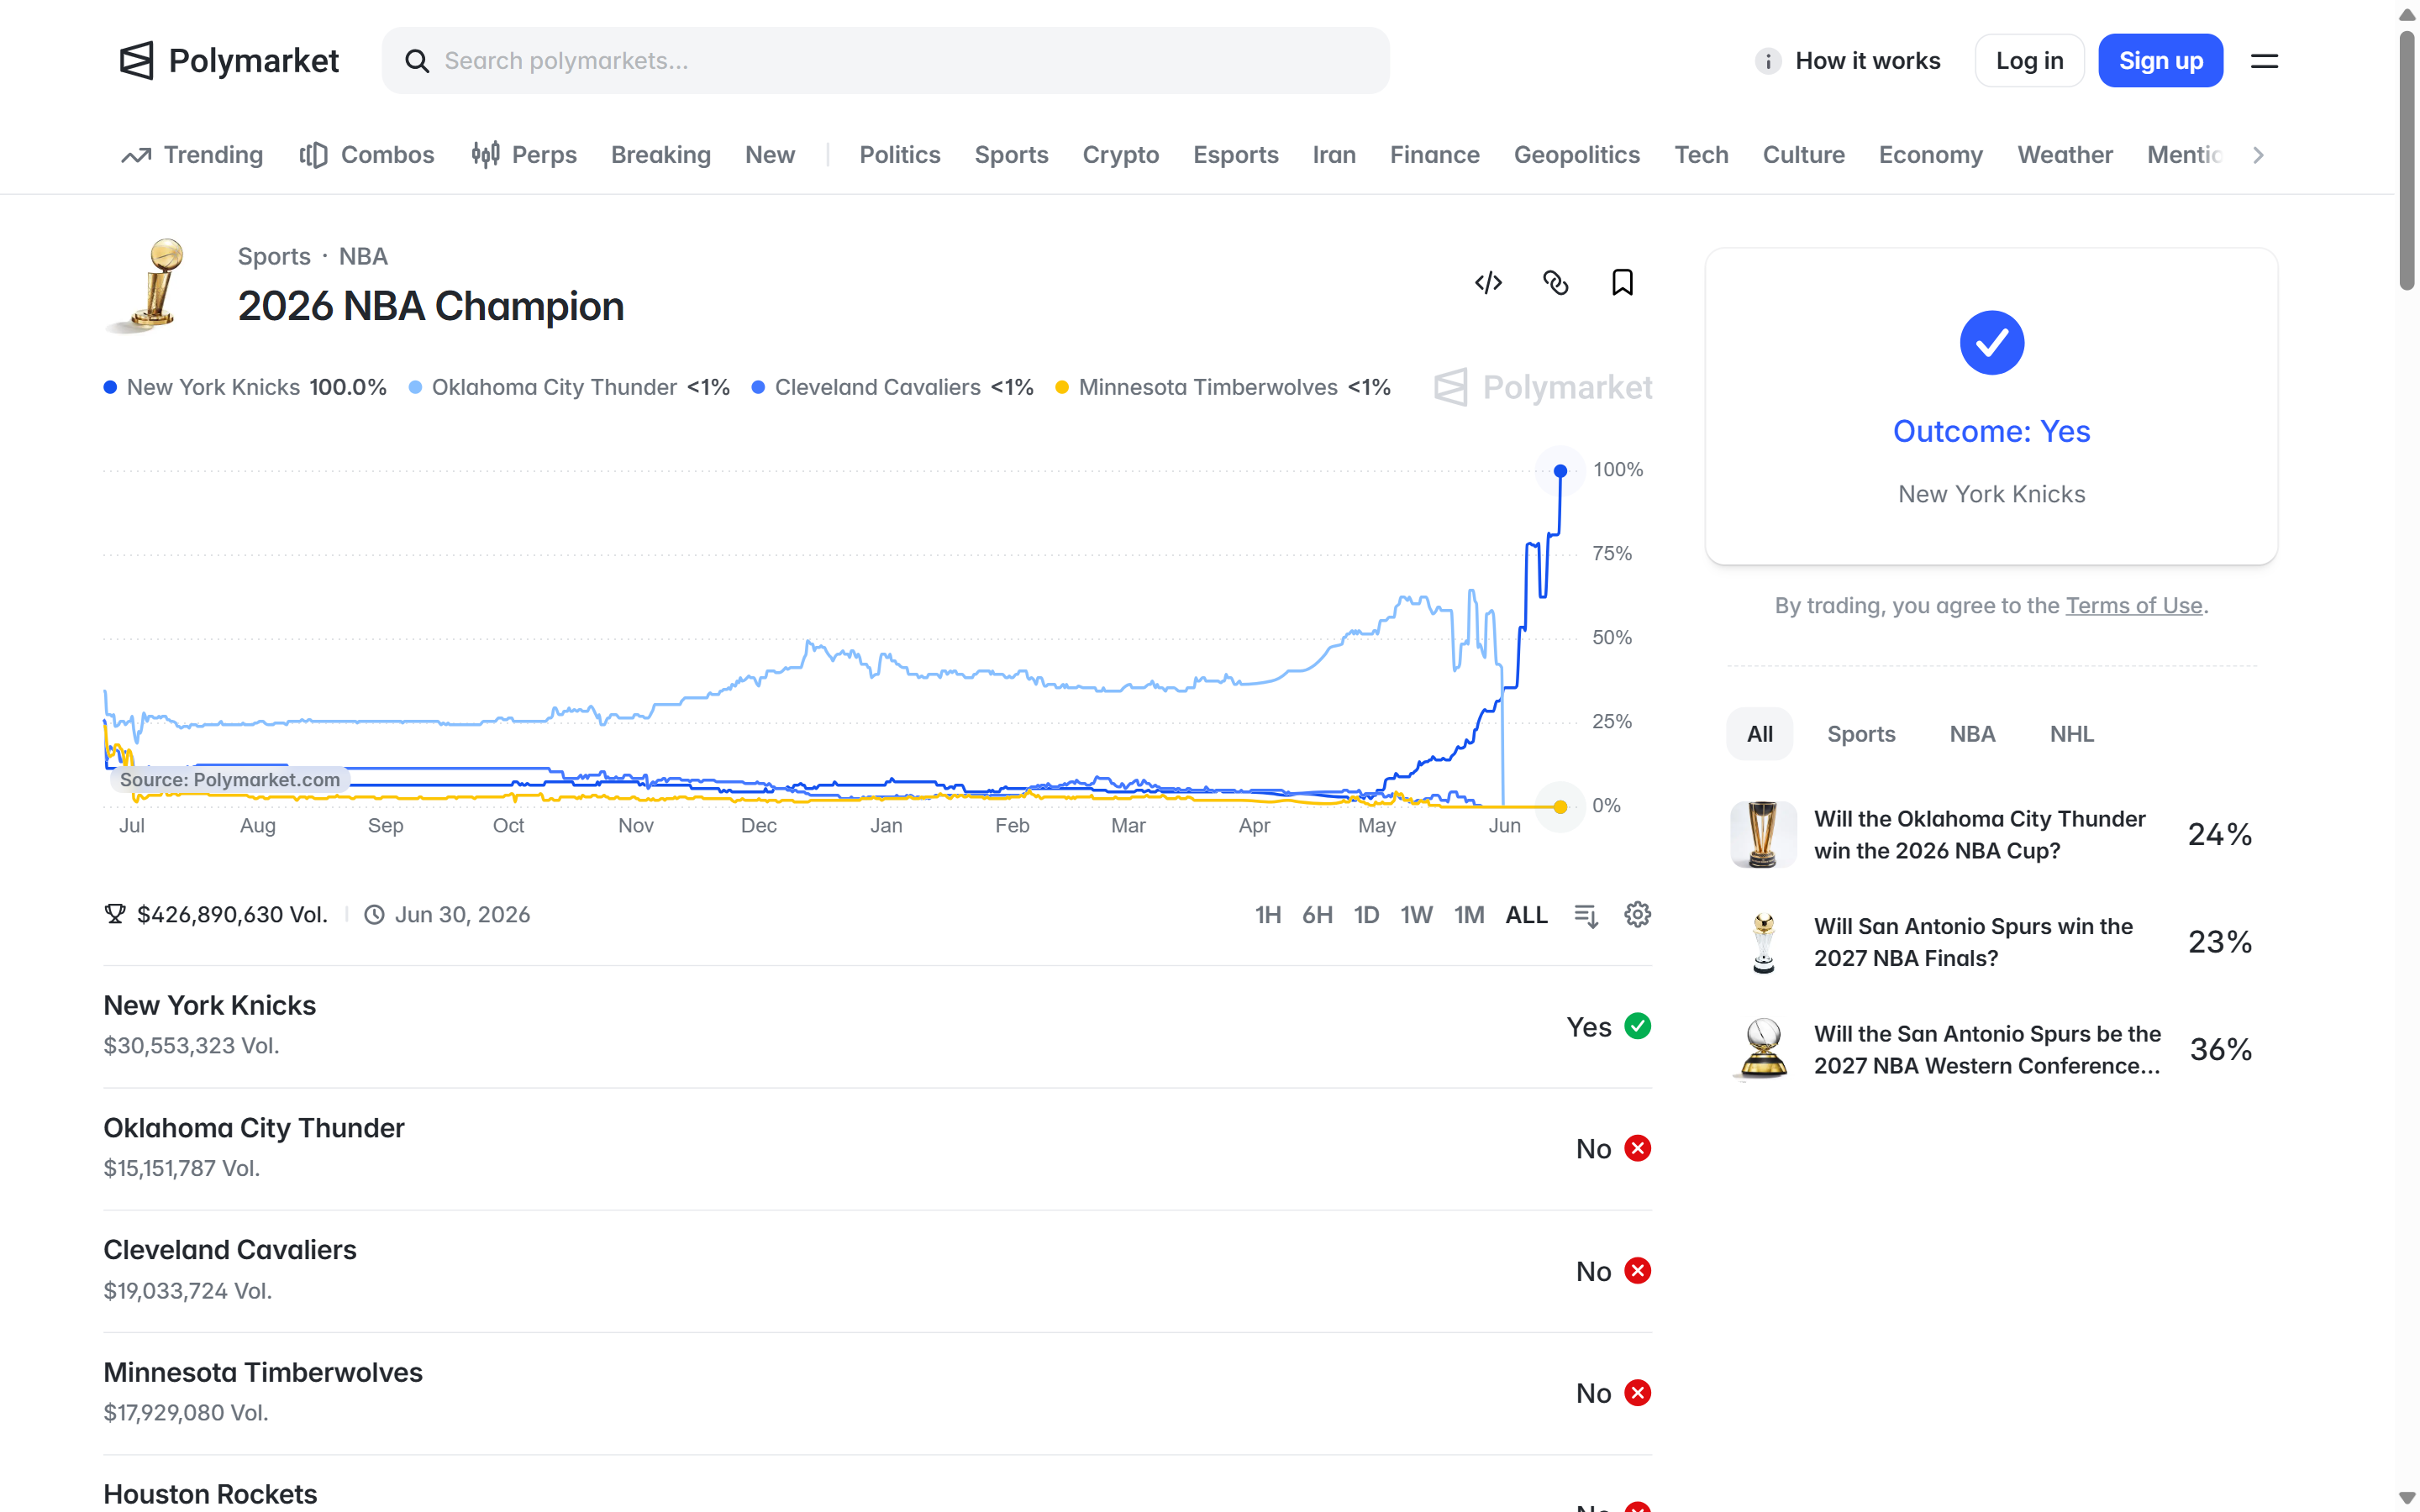Switch chart range to ALL
2420x1512 pixels.
coord(1526,915)
